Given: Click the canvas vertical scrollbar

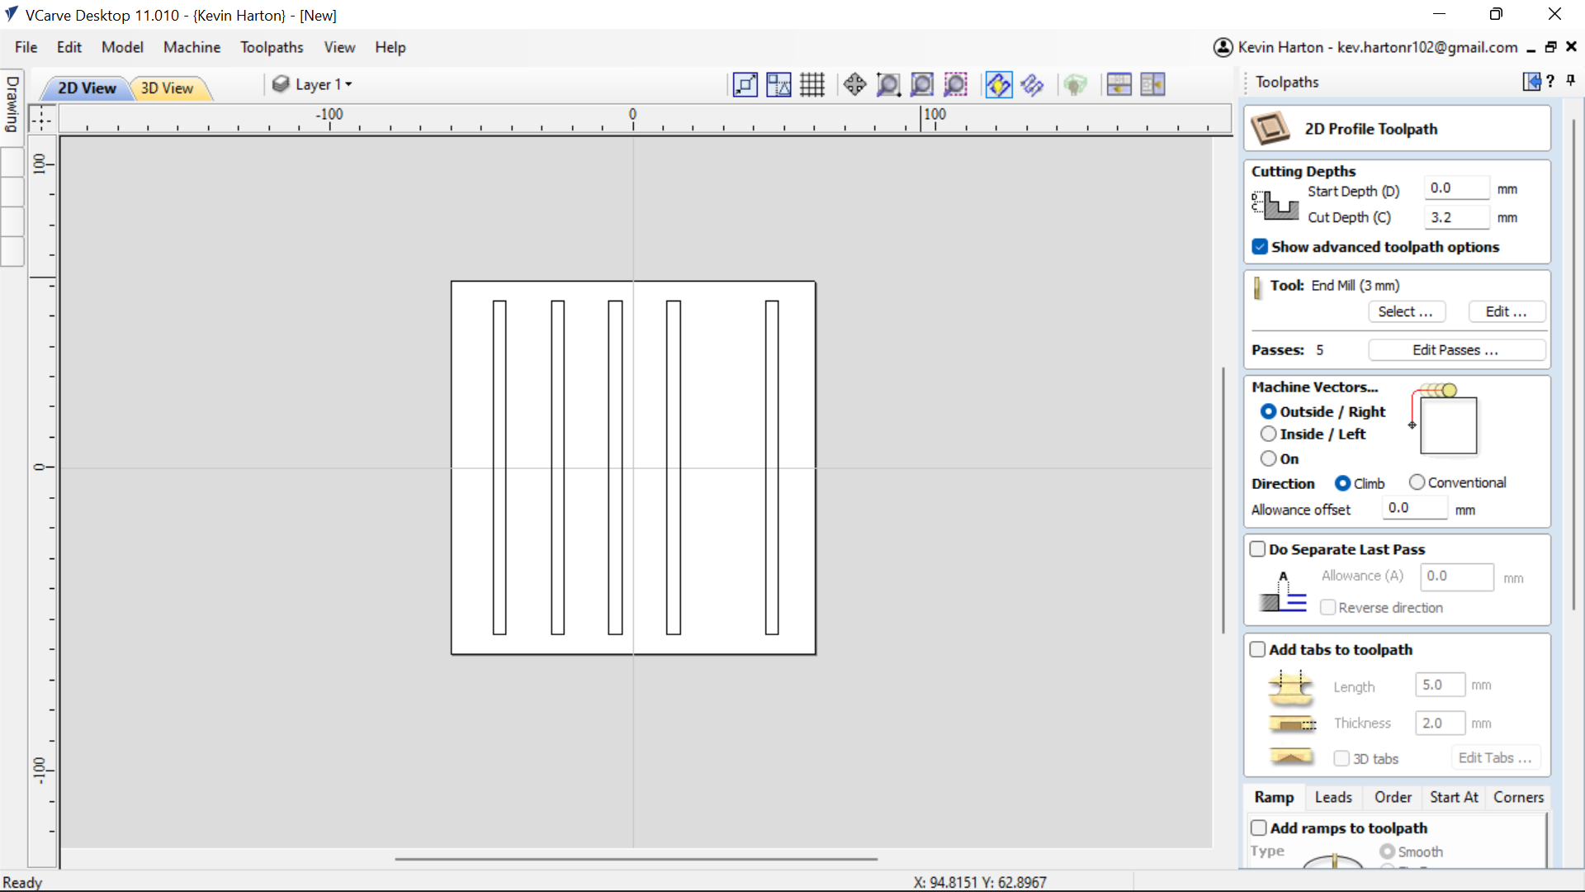Looking at the screenshot, I should (1223, 500).
